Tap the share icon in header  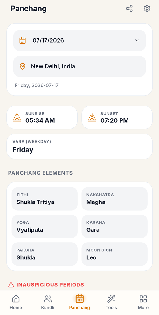[129, 9]
